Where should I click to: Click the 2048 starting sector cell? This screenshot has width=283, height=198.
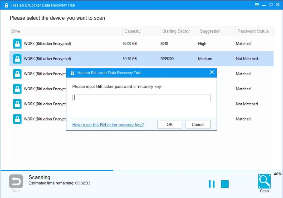tap(164, 44)
